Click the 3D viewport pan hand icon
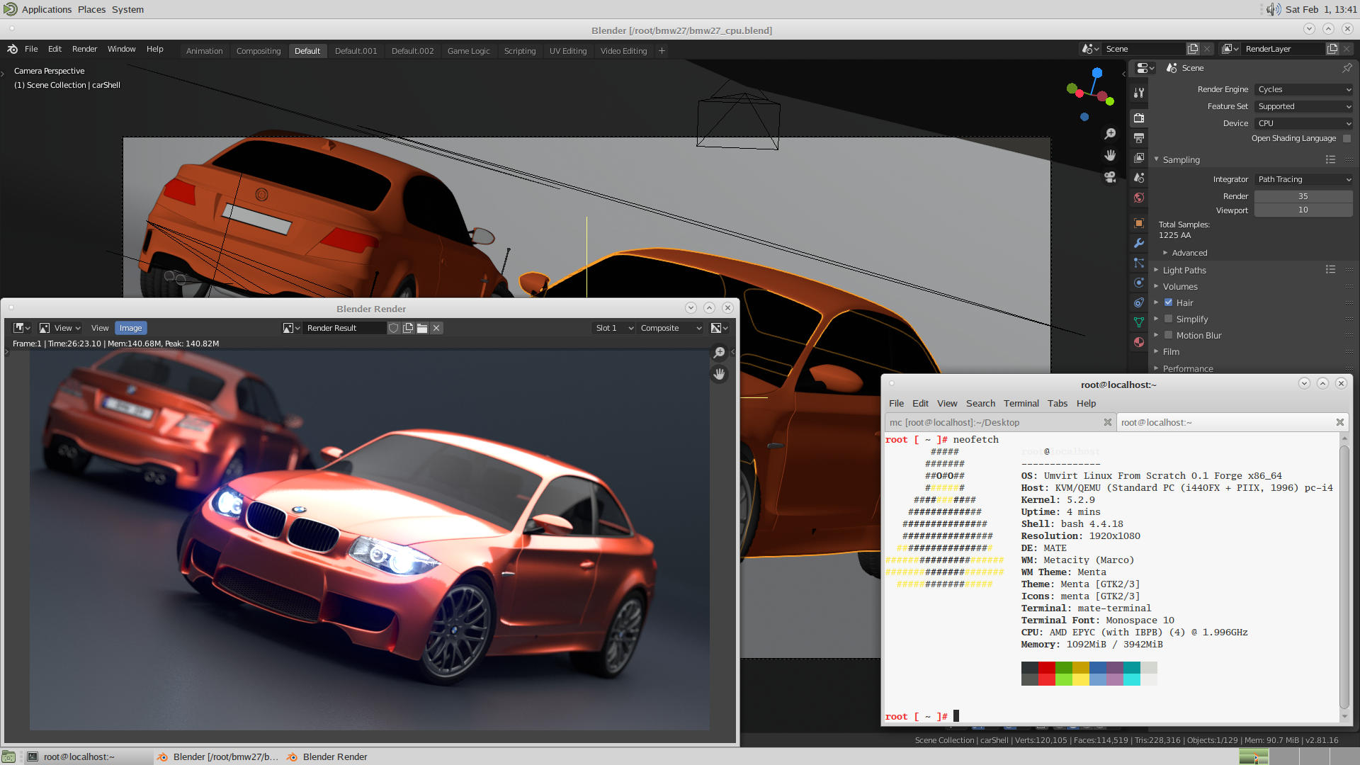 [x=1110, y=155]
